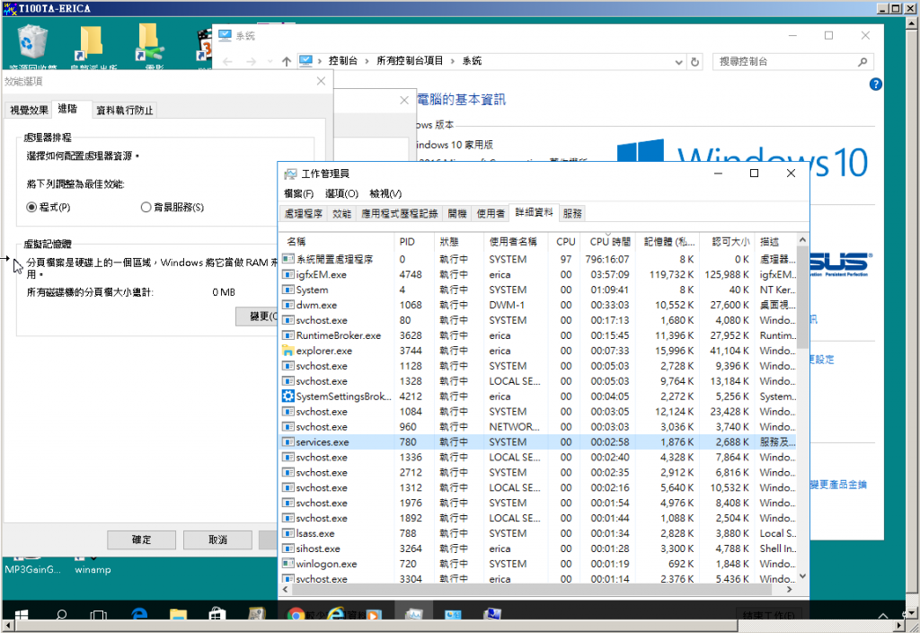920x633 pixels.
Task: Sort by the PID column header
Action: coord(414,241)
